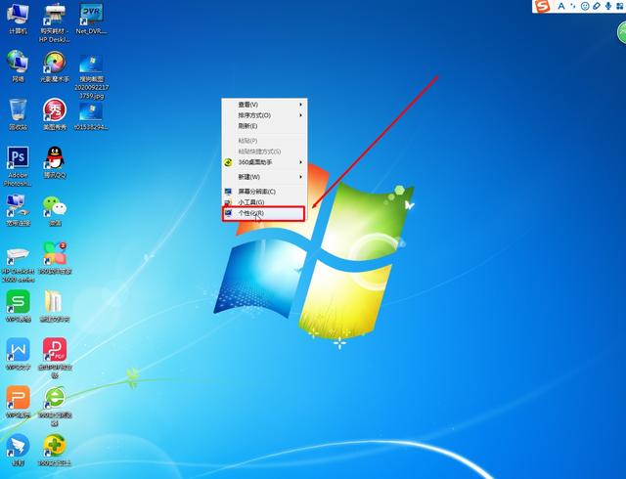Select the green WPS Spreadsheet shortcut
The width and height of the screenshot is (626, 479).
pos(18,306)
